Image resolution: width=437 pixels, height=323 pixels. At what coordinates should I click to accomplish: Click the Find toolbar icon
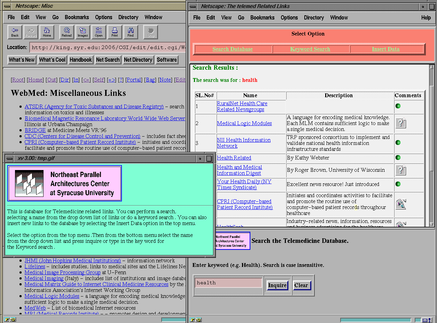point(131,32)
